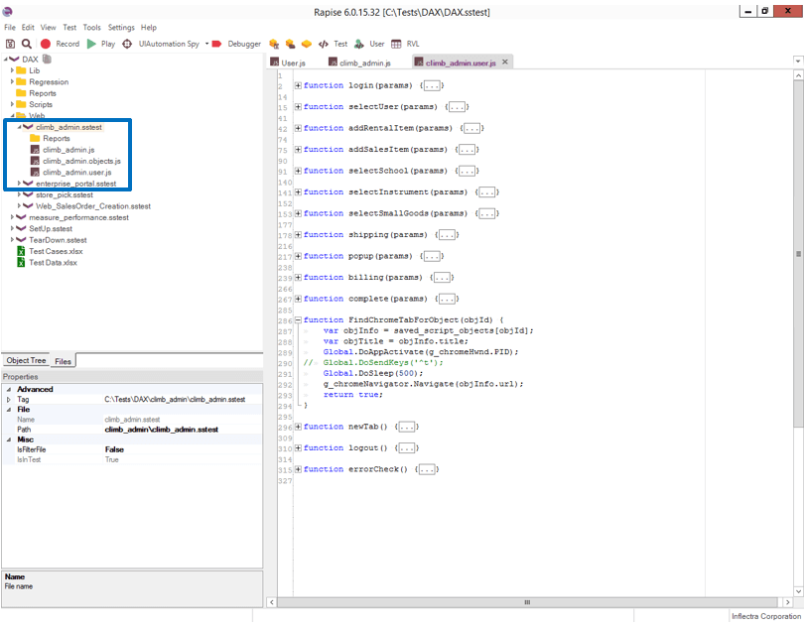Screen dimensions: 805x627
Task: Open the Help menu
Action: [149, 28]
